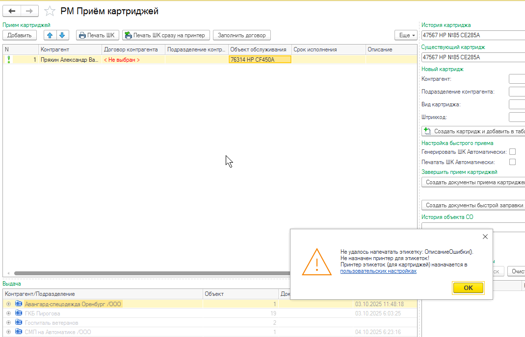Expand Авангард-спецодежда Оренбург tree row

(x=8, y=304)
